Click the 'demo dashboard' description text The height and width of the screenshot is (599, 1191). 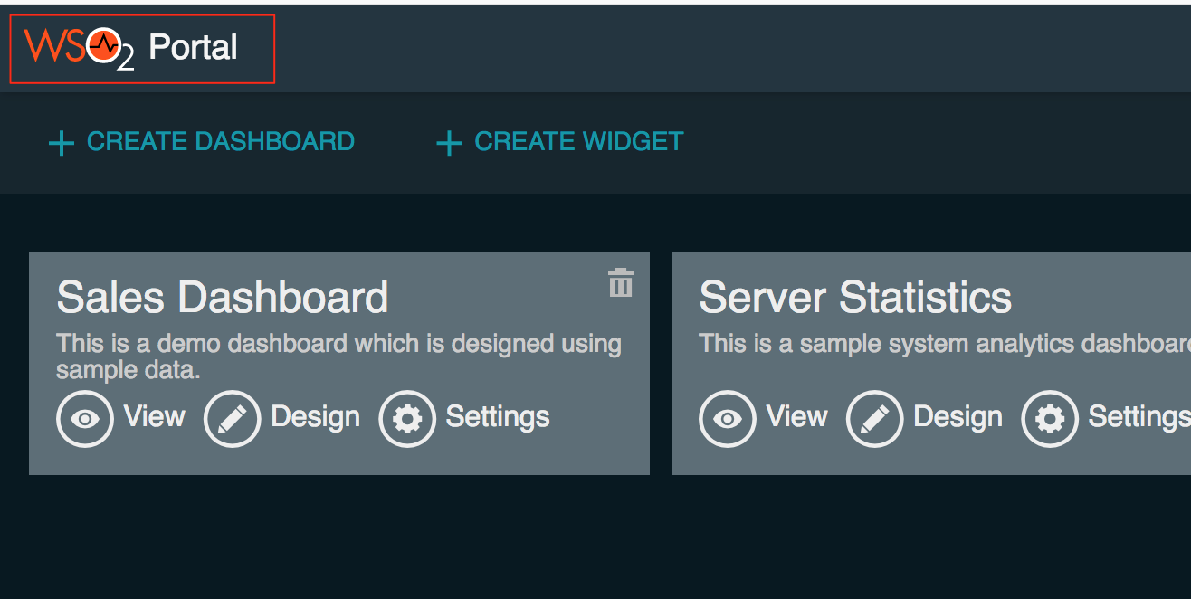point(339,357)
